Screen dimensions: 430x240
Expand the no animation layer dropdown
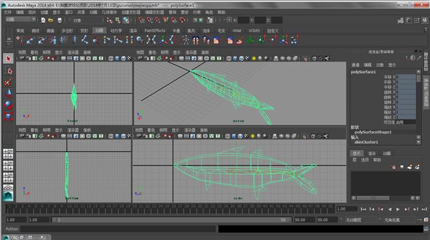(x=353, y=220)
